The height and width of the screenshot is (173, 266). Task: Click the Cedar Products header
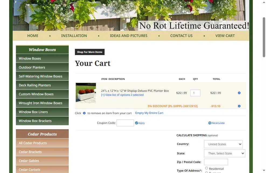42,134
